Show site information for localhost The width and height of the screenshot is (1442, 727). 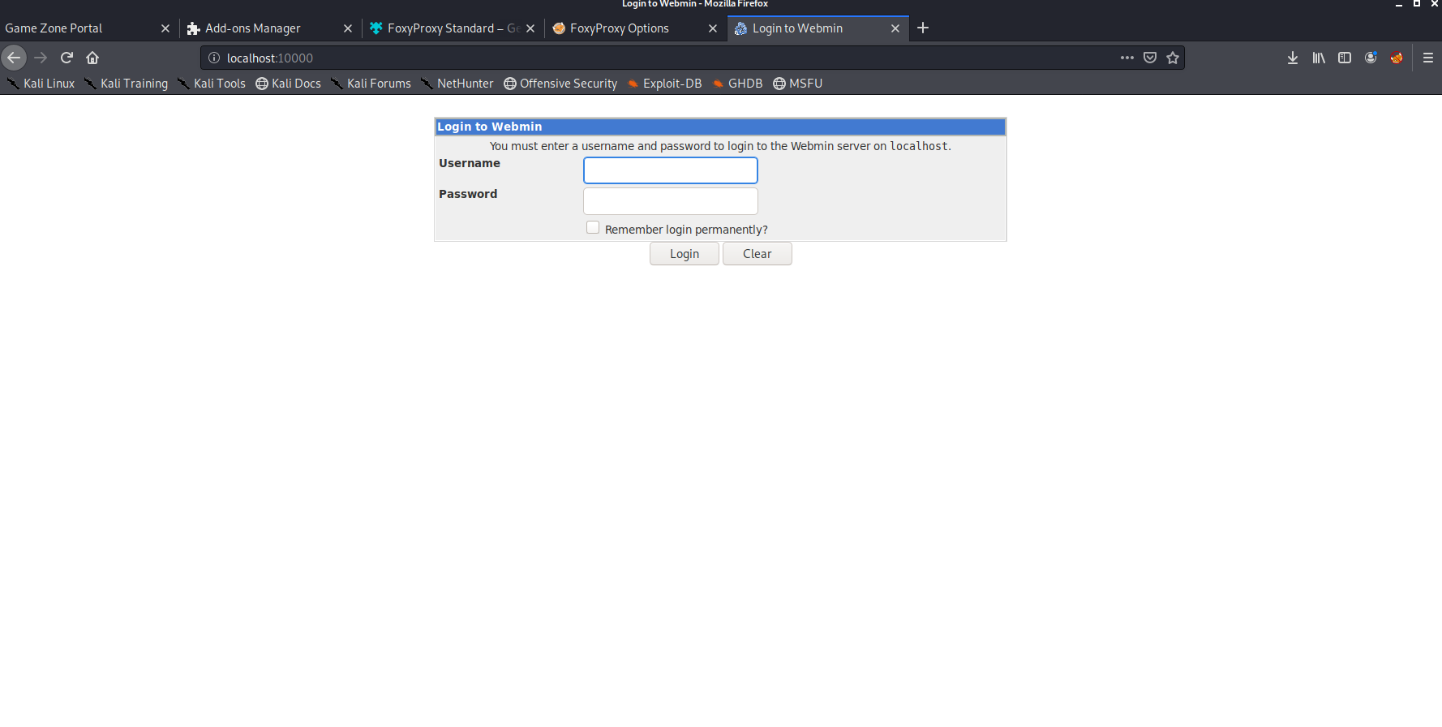point(214,58)
